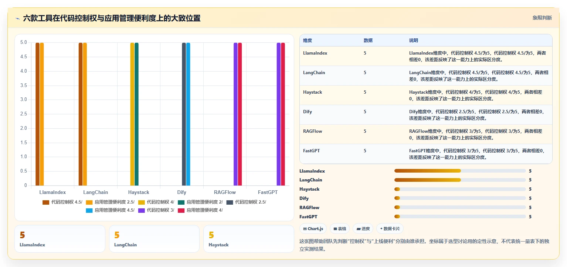Click the Dify label on the chart x-axis

pyautogui.click(x=181, y=192)
